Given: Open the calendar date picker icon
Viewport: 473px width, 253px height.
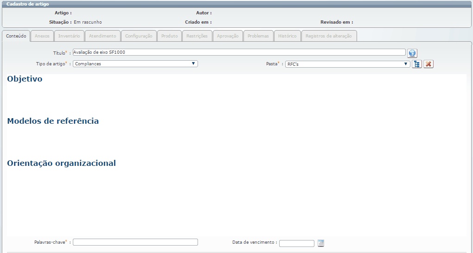Looking at the screenshot, I should [x=321, y=243].
